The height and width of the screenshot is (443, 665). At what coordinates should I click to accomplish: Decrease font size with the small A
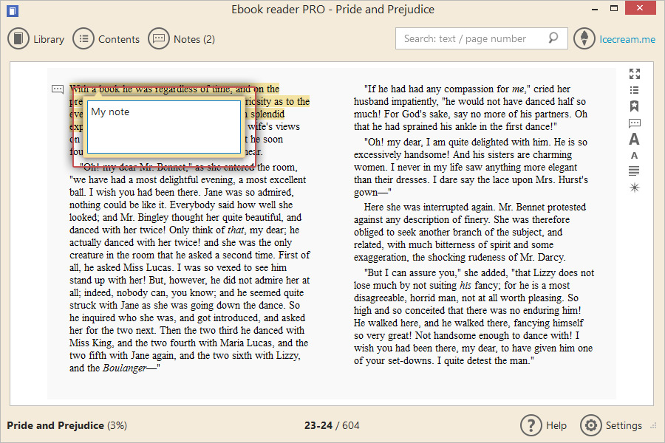pyautogui.click(x=635, y=156)
